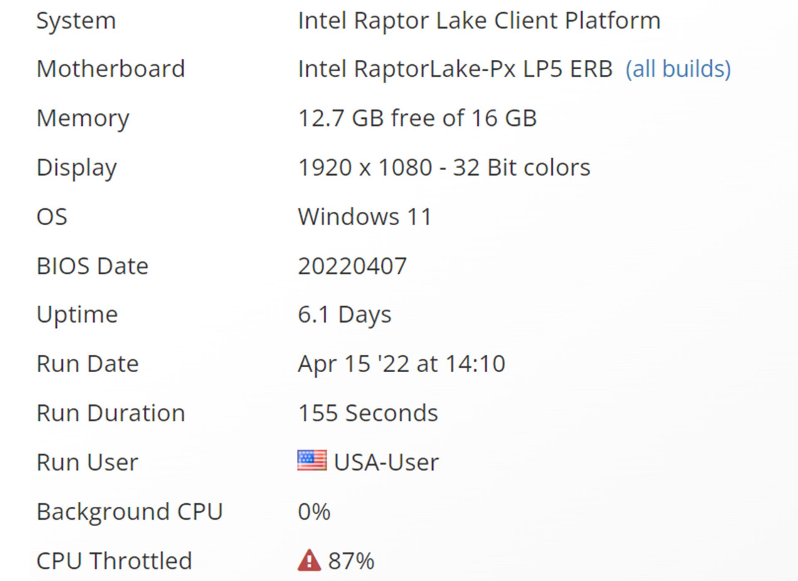Click the System row label
This screenshot has width=798, height=581.
tap(76, 21)
